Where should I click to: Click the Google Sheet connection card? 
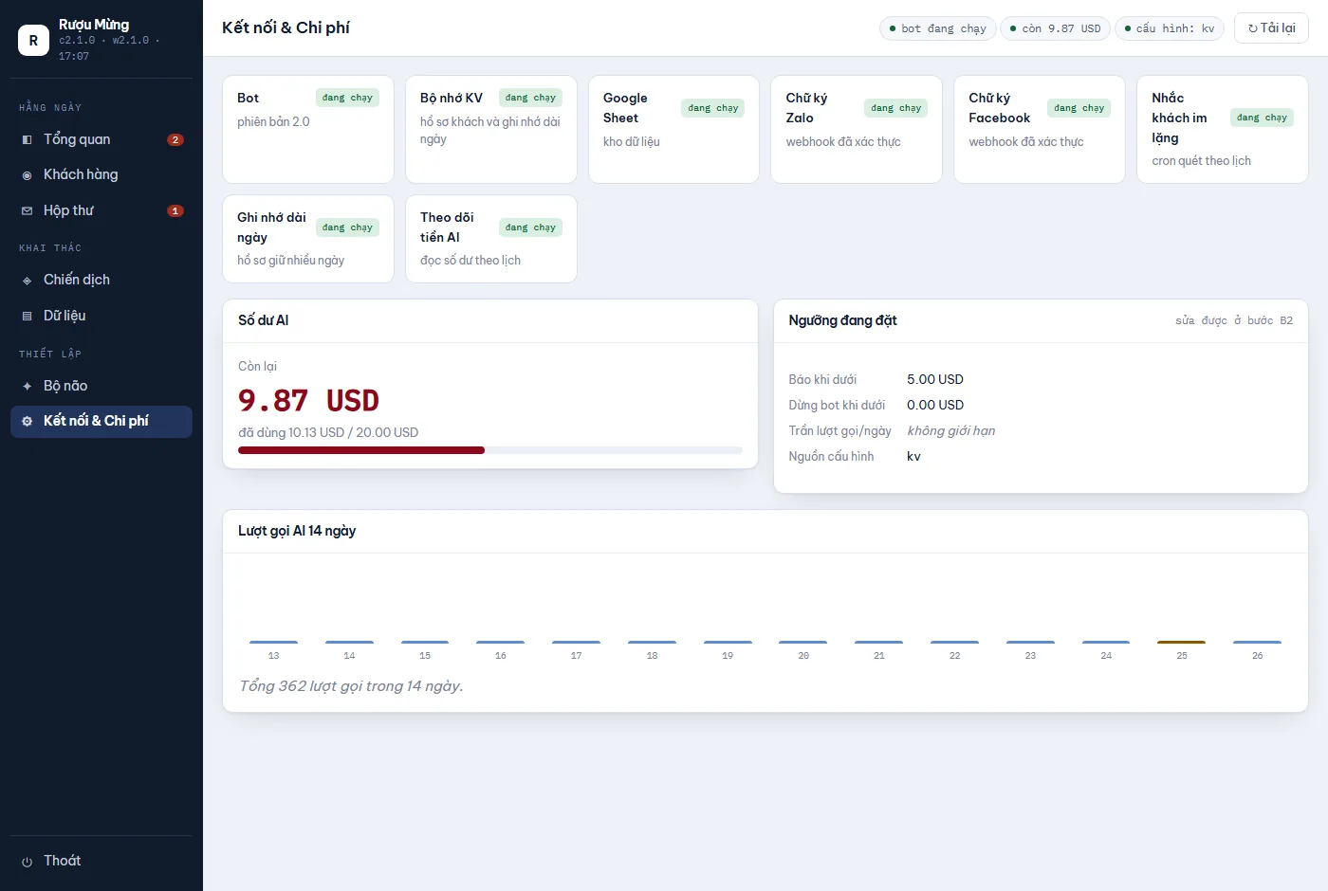coord(673,129)
